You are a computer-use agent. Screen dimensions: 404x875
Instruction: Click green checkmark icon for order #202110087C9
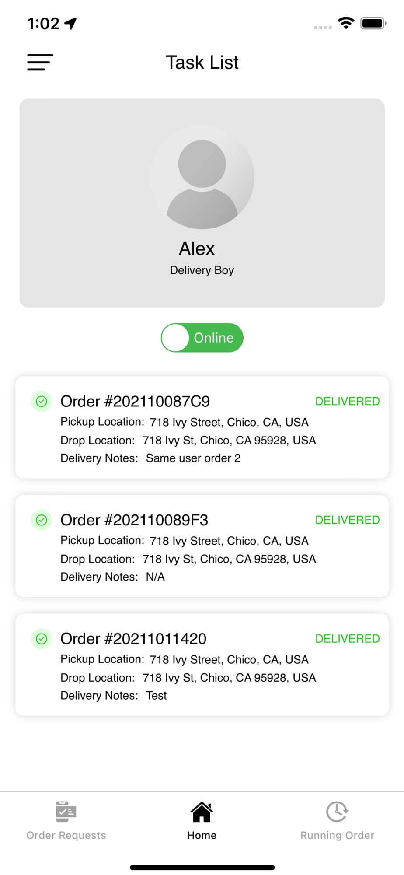[42, 401]
